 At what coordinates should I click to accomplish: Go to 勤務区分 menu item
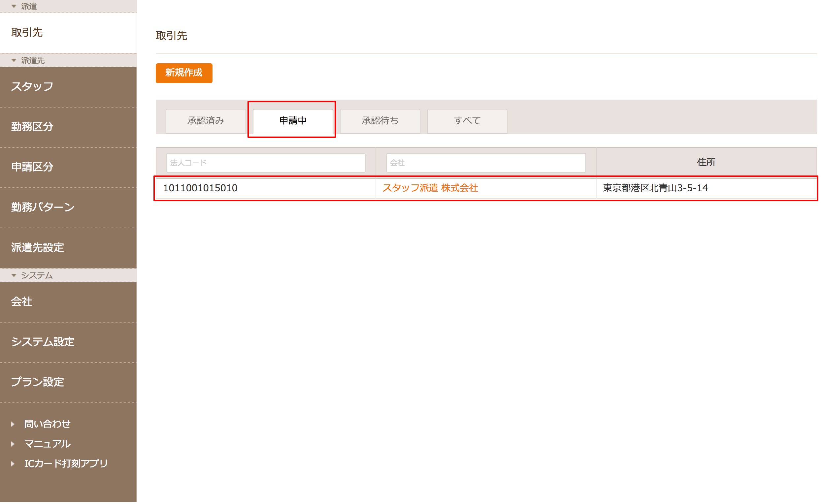tap(68, 128)
